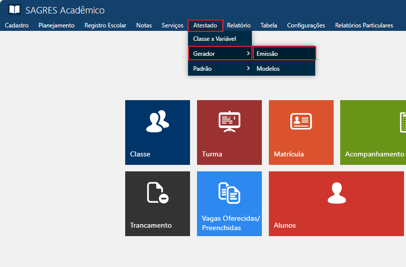Click the SAGRES Acadêmico title text
This screenshot has height=267, width=406.
click(x=65, y=10)
